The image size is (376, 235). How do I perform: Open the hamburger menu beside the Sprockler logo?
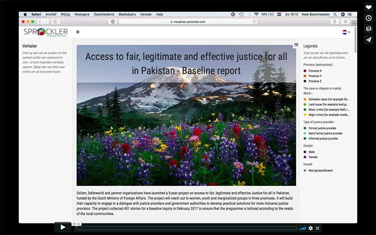tap(78, 32)
